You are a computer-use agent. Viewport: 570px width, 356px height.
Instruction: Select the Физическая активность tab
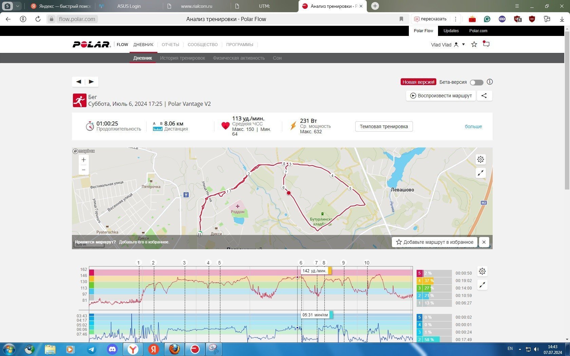pos(239,58)
